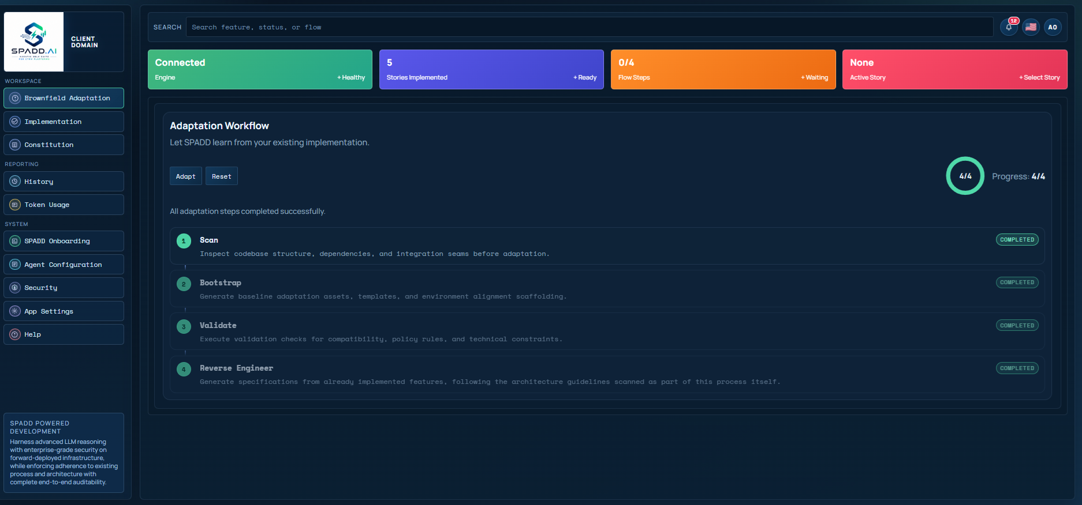Click the CLIENT DOMAIN label
Viewport: 1082px width, 505px height.
pyautogui.click(x=84, y=42)
